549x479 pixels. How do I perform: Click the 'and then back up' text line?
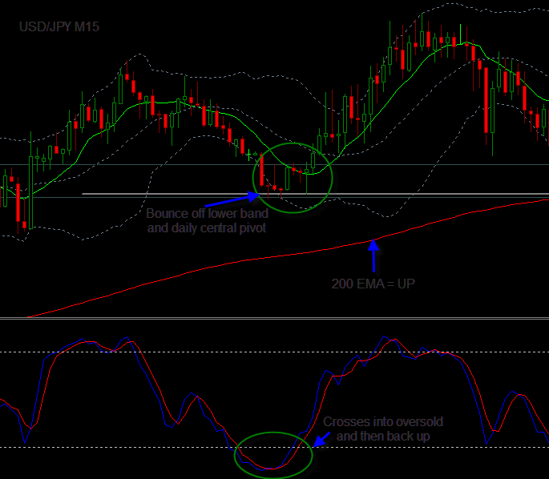click(383, 437)
